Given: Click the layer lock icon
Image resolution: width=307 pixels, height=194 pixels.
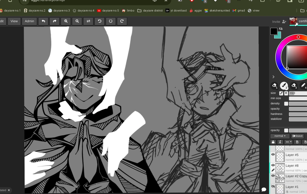Looking at the screenshot, I should coord(273,142).
